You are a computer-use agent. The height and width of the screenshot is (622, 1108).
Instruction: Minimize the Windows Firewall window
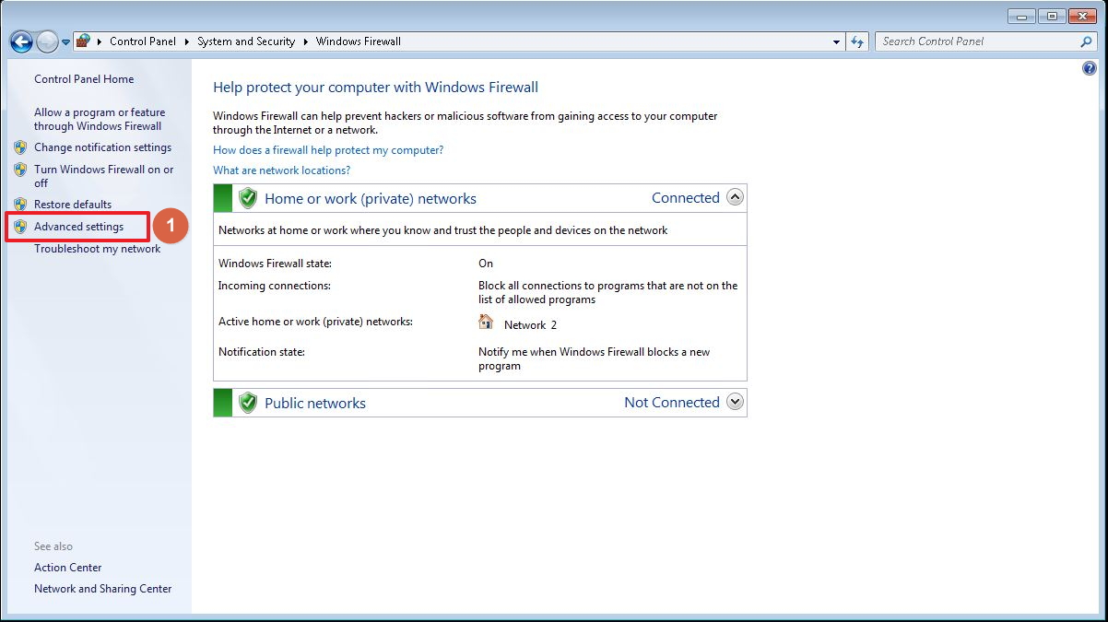click(x=1021, y=16)
